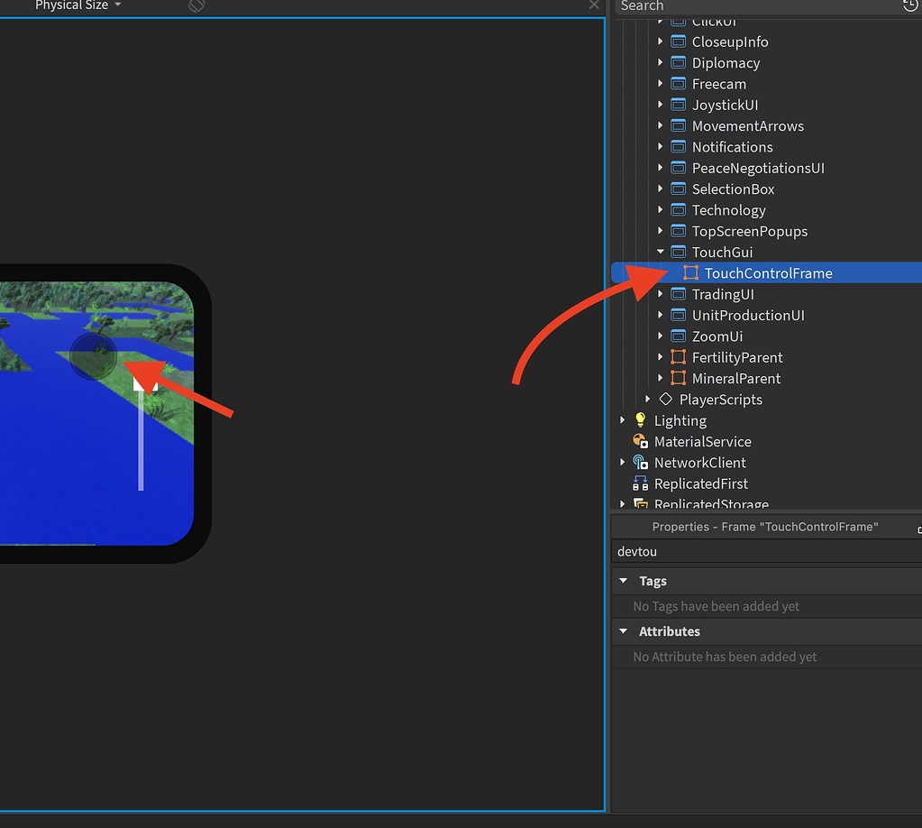Expand the JoystickUI tree item
Screen dimensions: 922x828
pyautogui.click(x=661, y=105)
